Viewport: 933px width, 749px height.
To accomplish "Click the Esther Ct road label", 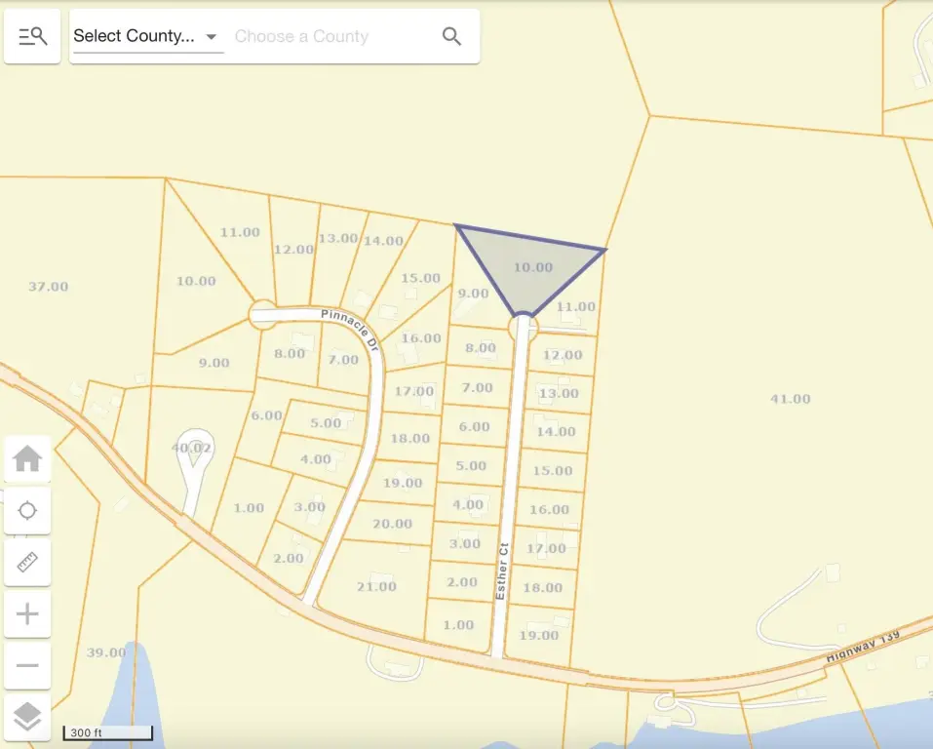I will [502, 571].
